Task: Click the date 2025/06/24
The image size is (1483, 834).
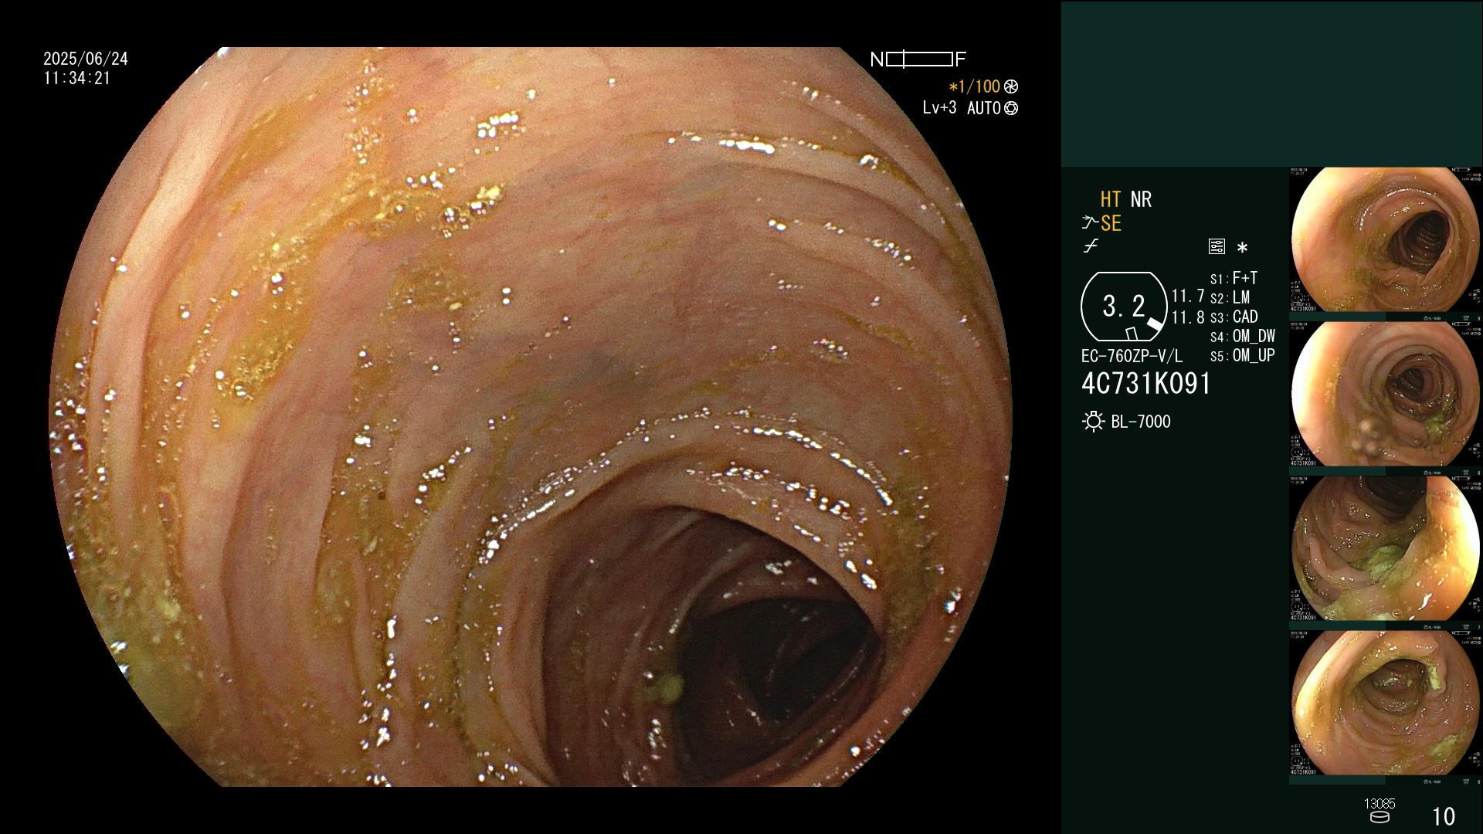Action: (86, 59)
